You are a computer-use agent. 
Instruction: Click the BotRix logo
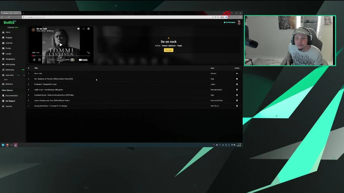(x=9, y=23)
